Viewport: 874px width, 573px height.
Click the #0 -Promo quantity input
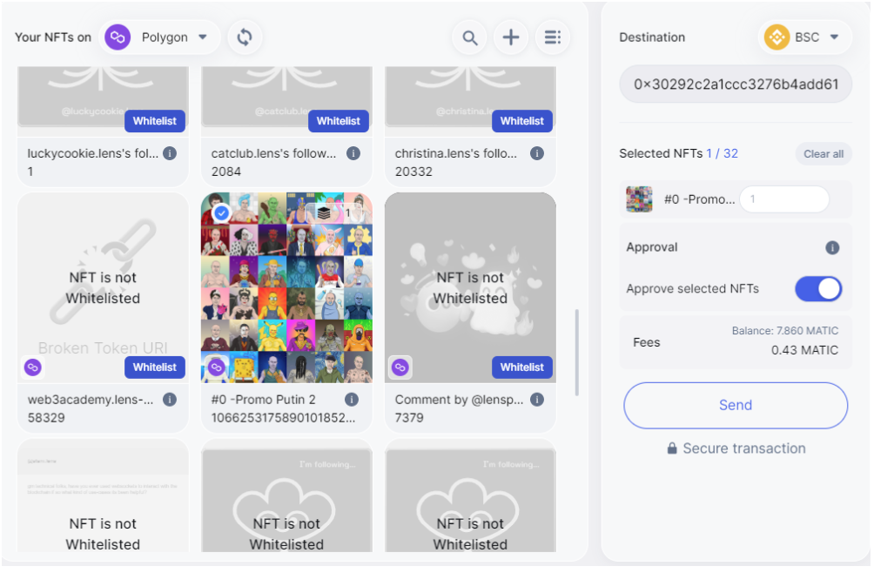click(784, 199)
